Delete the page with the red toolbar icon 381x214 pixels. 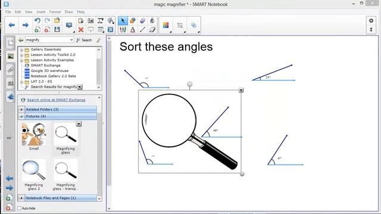(47, 30)
